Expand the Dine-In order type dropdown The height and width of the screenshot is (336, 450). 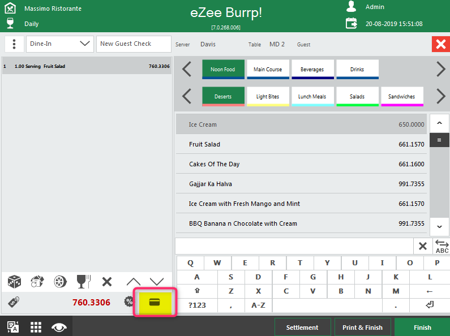tap(59, 44)
